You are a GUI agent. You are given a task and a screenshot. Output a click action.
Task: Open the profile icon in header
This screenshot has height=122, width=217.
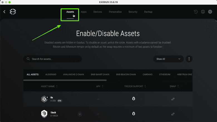point(203,12)
